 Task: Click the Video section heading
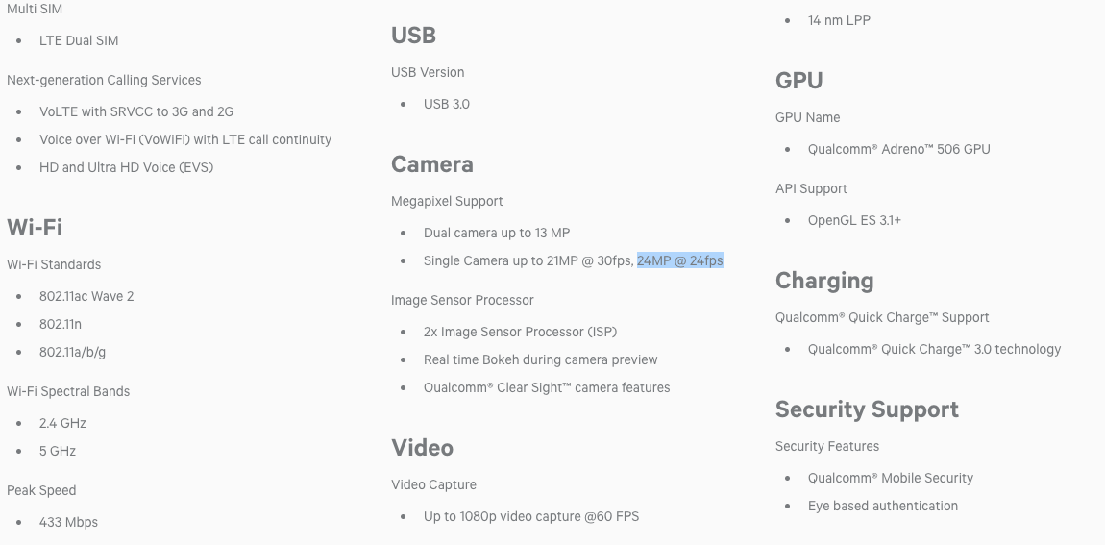422,448
